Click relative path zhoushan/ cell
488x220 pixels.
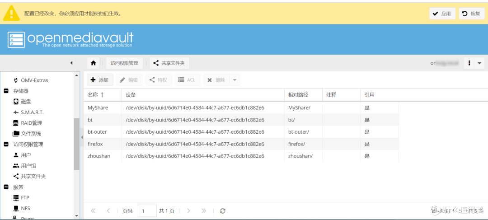pos(300,156)
